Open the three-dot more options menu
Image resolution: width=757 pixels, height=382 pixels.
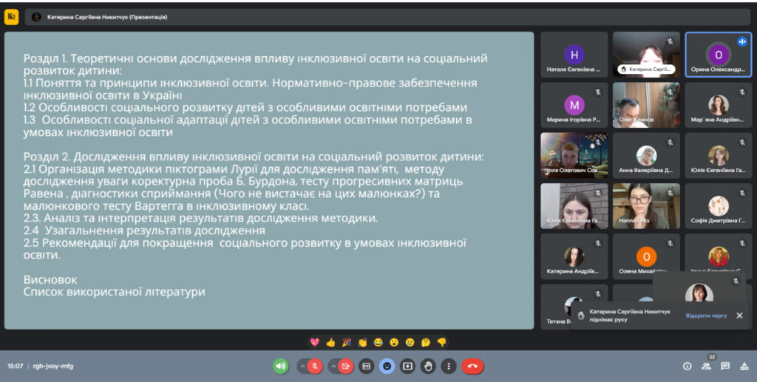point(449,366)
